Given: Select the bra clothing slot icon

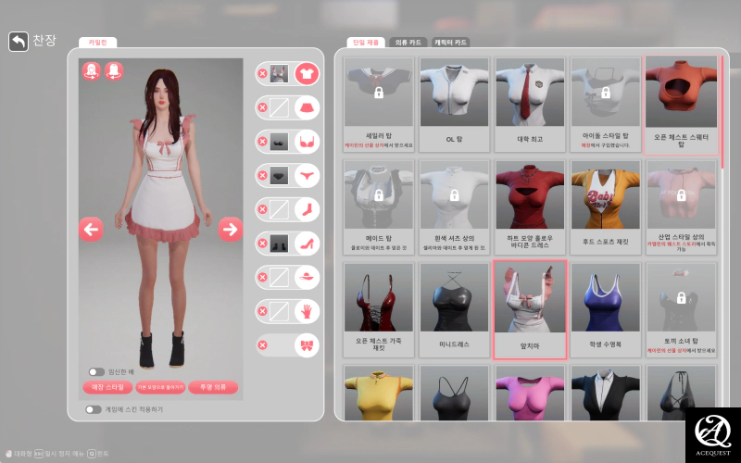Looking at the screenshot, I should 306,142.
